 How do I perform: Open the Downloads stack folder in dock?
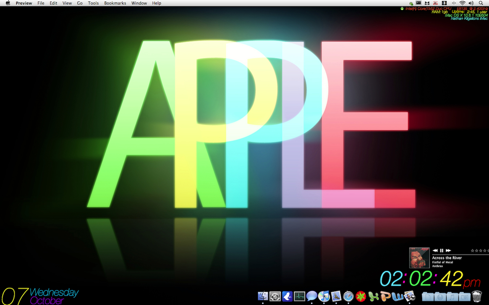pos(440,296)
